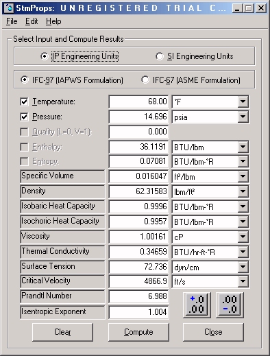Click the Density label
The image size is (270, 356).
pyautogui.click(x=62, y=191)
